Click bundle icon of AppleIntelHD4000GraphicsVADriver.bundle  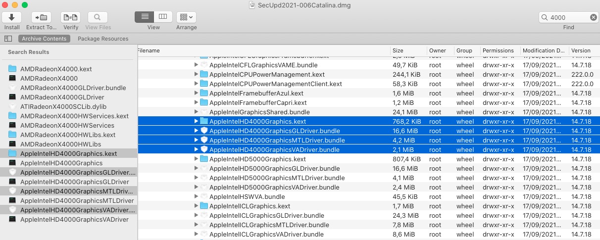click(204, 149)
